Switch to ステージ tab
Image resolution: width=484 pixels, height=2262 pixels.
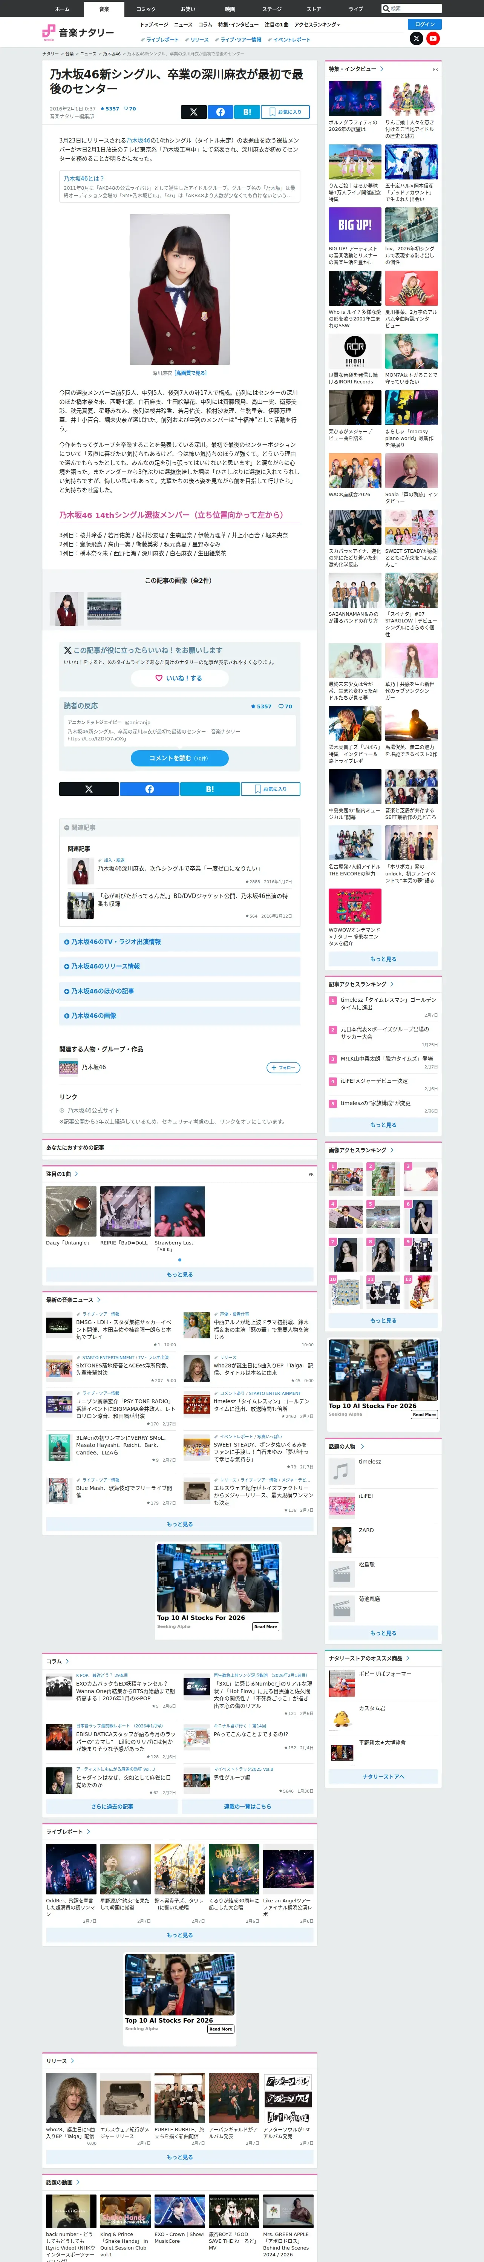click(x=272, y=9)
